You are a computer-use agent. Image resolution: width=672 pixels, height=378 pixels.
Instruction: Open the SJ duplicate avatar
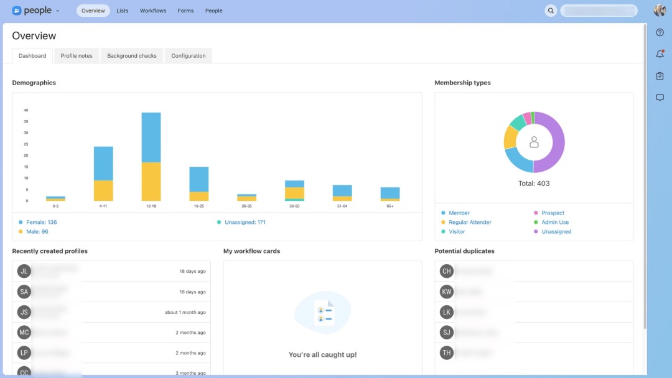coord(447,332)
